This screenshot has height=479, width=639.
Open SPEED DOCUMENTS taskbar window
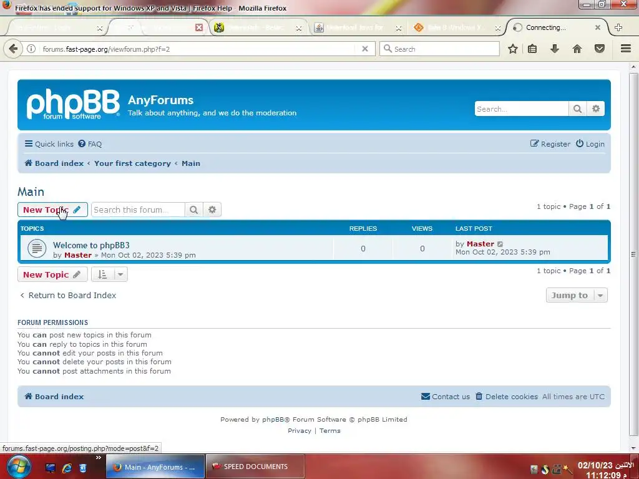(x=255, y=467)
